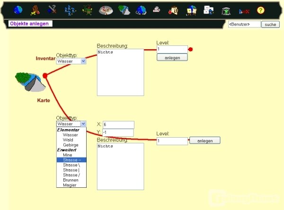
Task: Click the Y coordinate input field
Action: [118, 132]
